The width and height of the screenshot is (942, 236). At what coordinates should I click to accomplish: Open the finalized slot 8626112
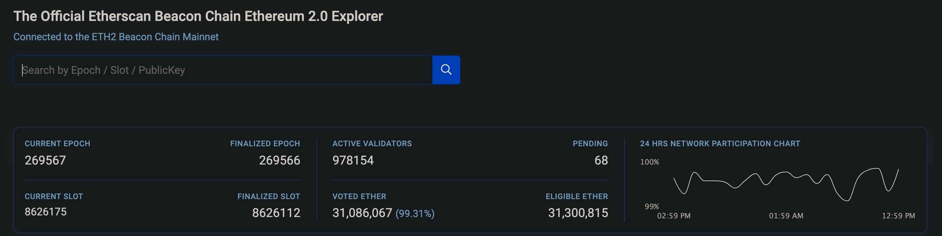point(276,213)
